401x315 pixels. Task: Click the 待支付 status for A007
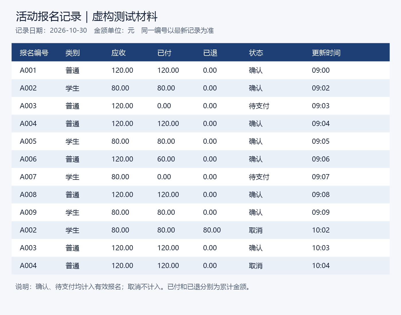(259, 177)
